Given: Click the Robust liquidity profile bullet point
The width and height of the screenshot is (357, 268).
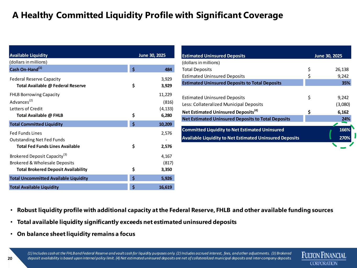Looking at the screenshot, I should click(175, 210).
